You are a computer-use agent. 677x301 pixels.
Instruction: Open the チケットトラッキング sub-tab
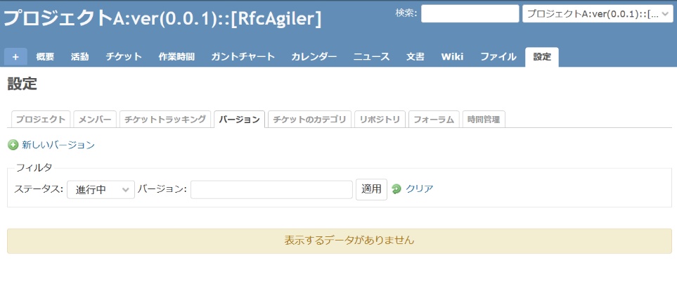pyautogui.click(x=165, y=120)
